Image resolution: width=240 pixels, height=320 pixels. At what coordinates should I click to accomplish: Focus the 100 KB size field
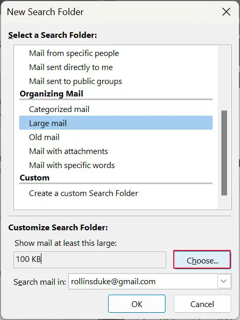click(x=89, y=260)
